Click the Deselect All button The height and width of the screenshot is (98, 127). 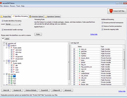17,90
